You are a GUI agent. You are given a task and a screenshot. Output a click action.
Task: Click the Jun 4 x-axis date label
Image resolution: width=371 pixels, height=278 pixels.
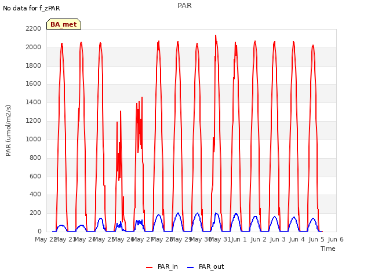pyautogui.click(x=297, y=239)
